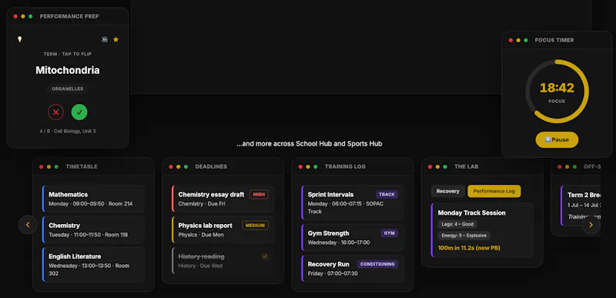The width and height of the screenshot is (616, 298).
Task: Click 'History · Due Wed' subtitle
Action: pyautogui.click(x=200, y=266)
